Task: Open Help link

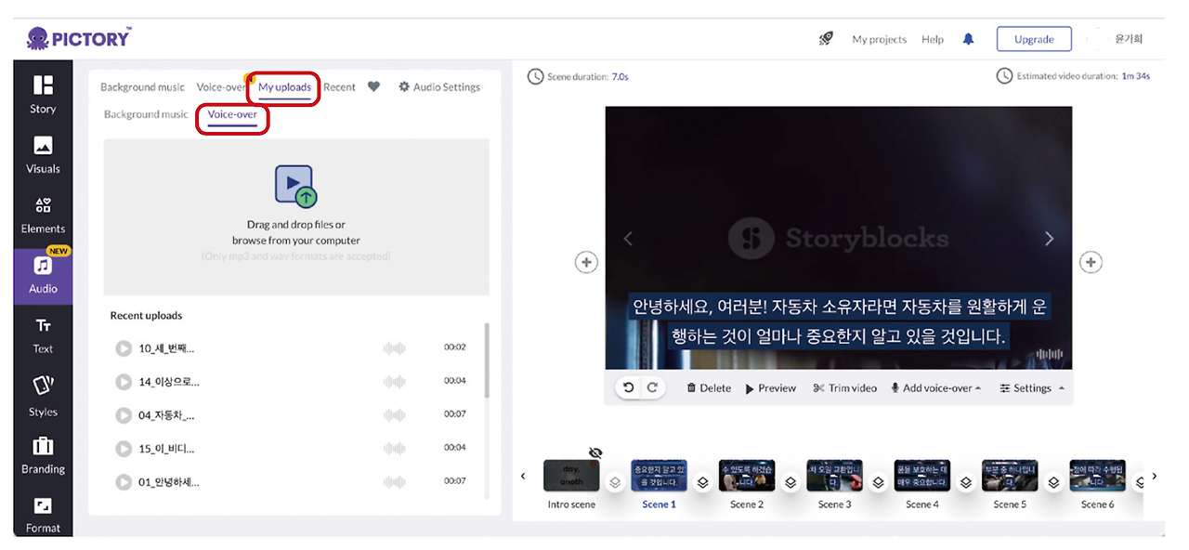Action: pos(933,39)
